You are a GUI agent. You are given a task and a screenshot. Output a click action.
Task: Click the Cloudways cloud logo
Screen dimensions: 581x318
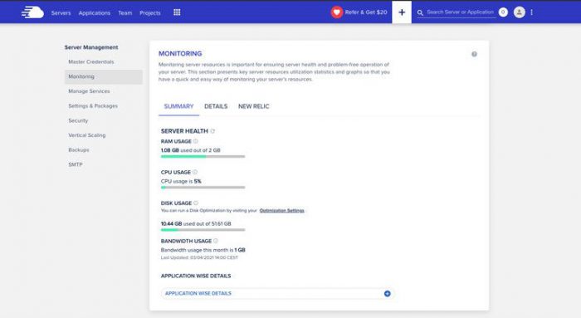coord(32,12)
